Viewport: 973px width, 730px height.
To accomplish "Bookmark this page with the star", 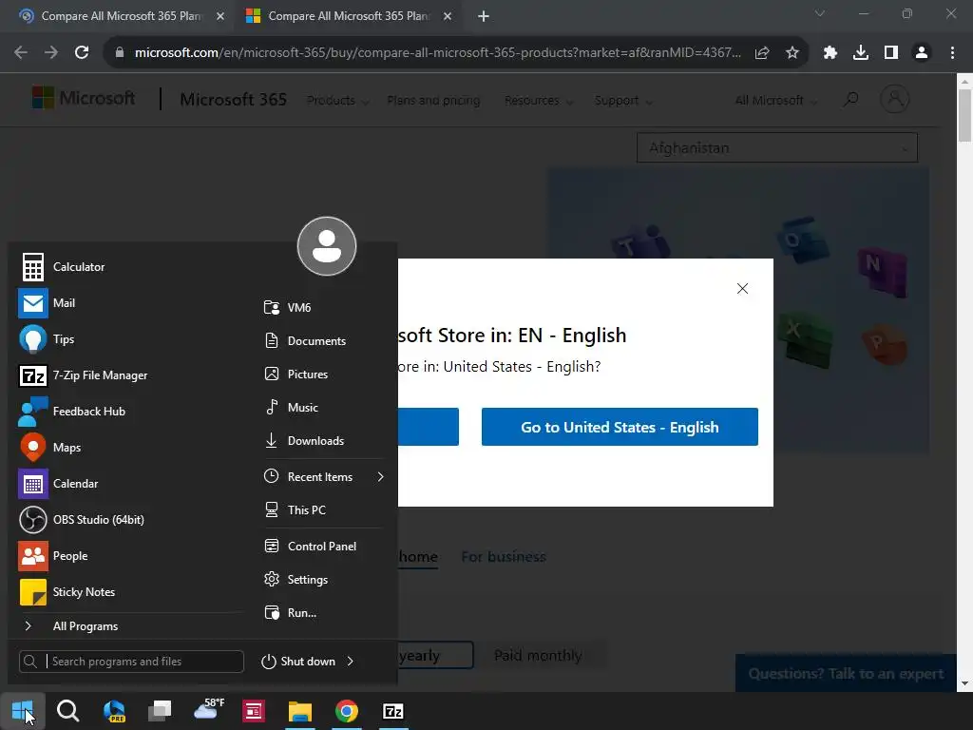I will [792, 53].
